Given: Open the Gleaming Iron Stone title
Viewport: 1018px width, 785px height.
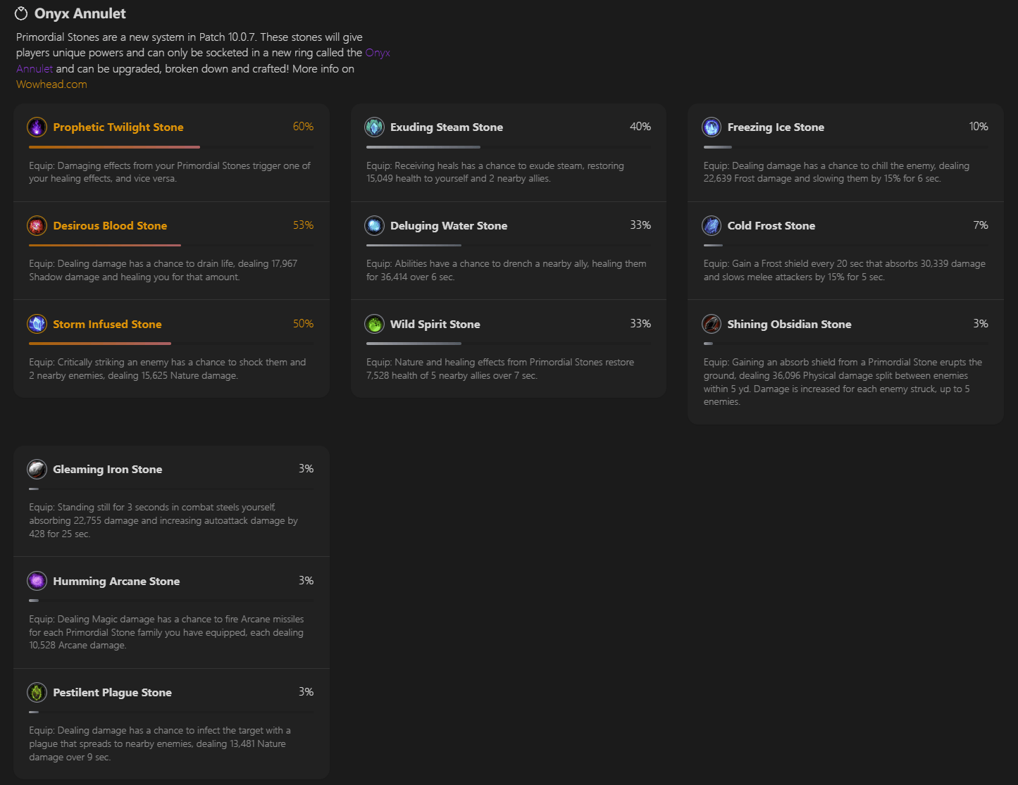Looking at the screenshot, I should [108, 470].
